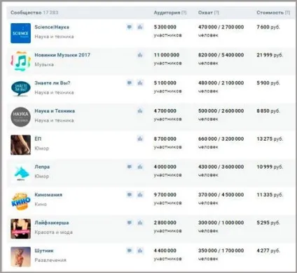The image size is (297, 273).
Task: Click category label Развлечения
Action: 50,260
